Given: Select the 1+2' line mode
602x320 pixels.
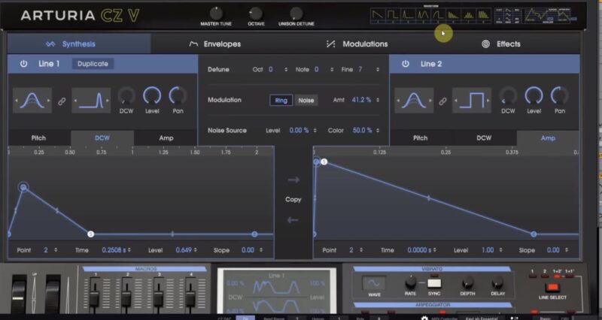Looking at the screenshot, I should (557, 276).
